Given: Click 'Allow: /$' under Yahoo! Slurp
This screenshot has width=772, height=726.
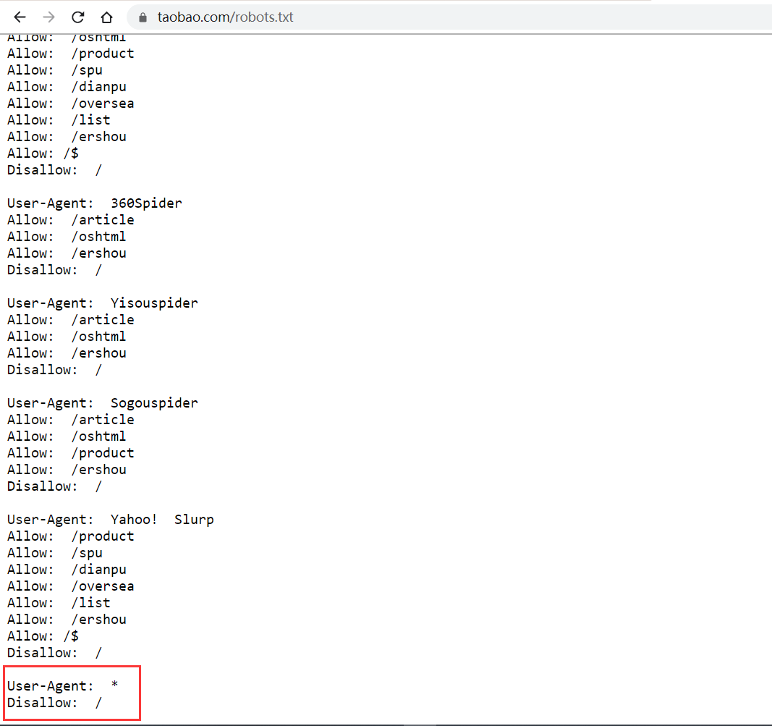Looking at the screenshot, I should tap(43, 636).
